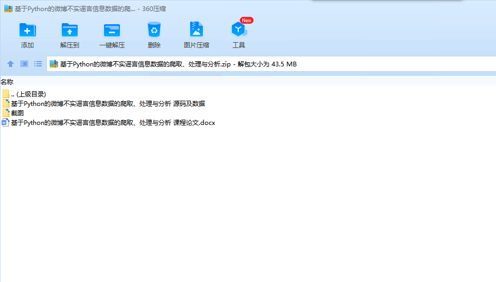This screenshot has width=496, height=282.
Task: Click the parent directory folder icon
Action: [6, 94]
